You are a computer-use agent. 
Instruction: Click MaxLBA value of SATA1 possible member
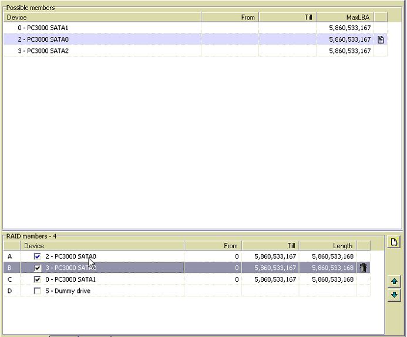349,28
